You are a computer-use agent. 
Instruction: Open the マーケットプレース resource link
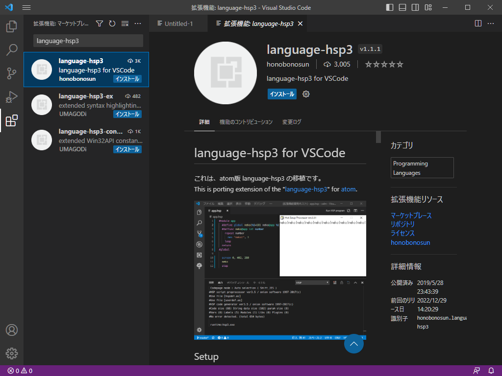[411, 215]
